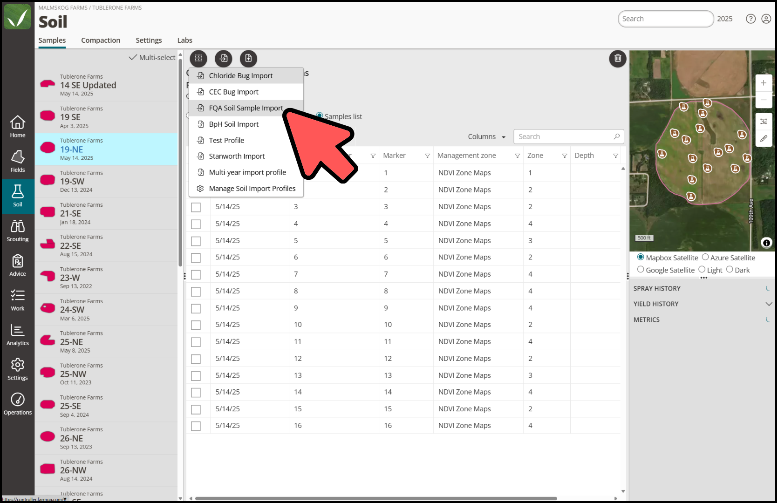Image resolution: width=778 pixels, height=503 pixels.
Task: Choose Stanworth Import profile
Action: pos(246,156)
